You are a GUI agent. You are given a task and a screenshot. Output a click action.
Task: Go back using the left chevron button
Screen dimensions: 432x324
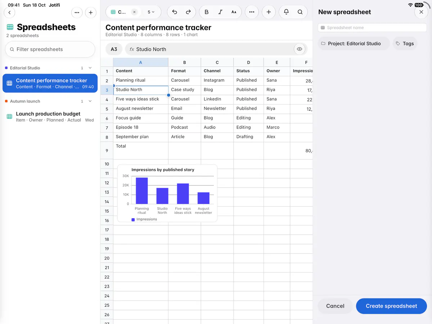[x=9, y=13]
